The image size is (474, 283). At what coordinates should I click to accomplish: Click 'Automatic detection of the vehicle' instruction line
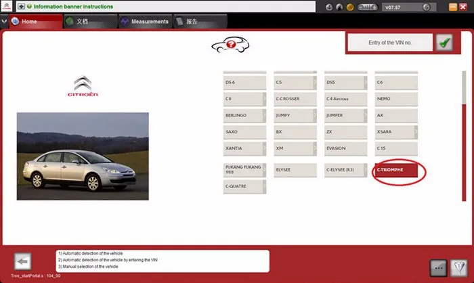click(x=91, y=253)
